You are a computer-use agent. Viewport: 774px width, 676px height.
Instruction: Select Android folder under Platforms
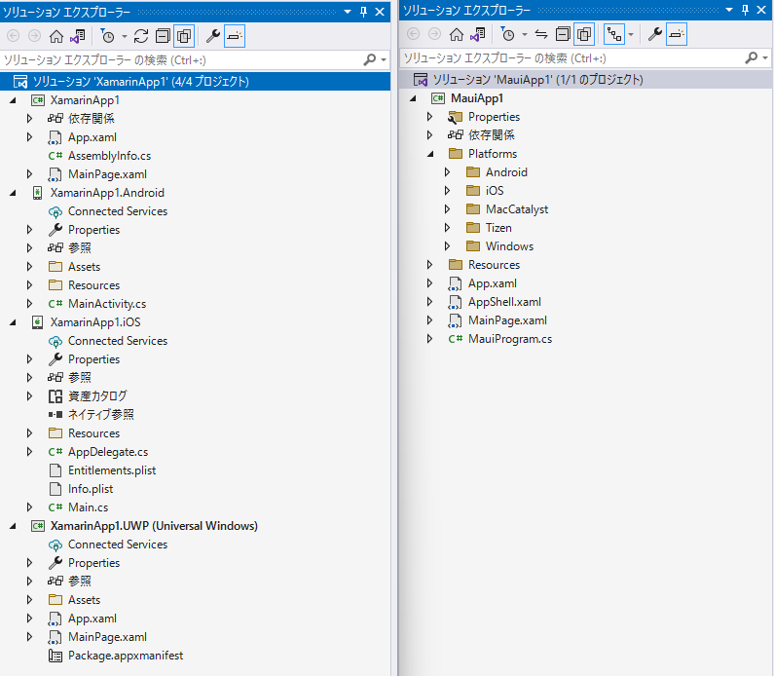click(x=506, y=172)
